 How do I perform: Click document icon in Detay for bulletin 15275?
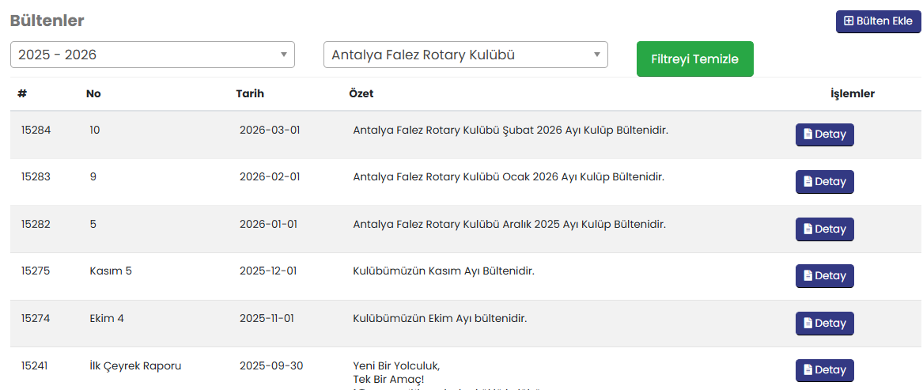tap(808, 276)
